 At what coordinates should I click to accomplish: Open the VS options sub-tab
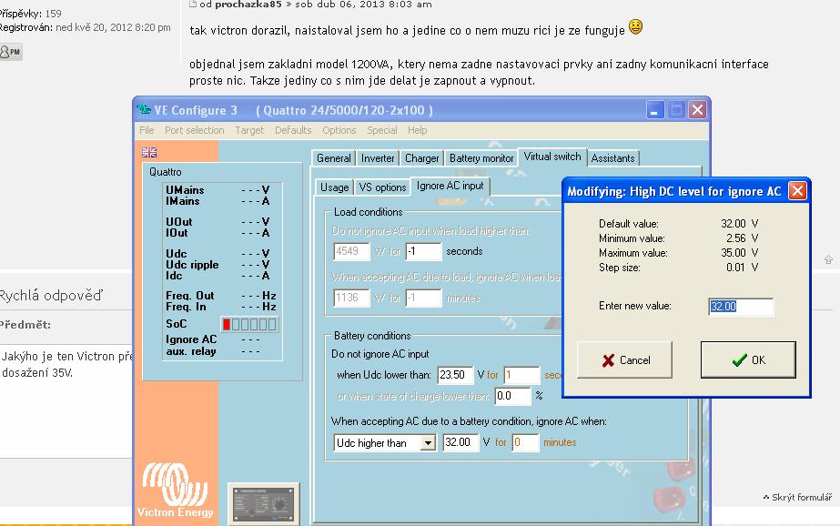(x=382, y=187)
